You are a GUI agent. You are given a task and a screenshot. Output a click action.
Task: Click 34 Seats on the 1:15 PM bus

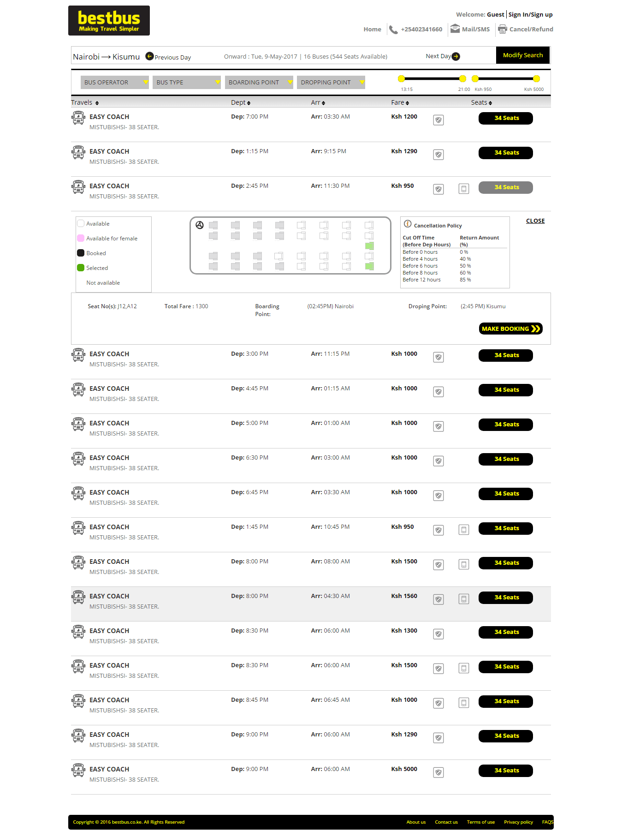click(x=506, y=153)
